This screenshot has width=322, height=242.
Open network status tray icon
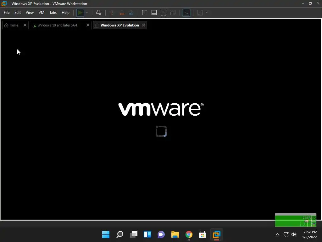pos(286,234)
